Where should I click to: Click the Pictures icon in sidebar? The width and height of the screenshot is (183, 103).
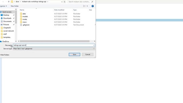(x=2, y=25)
